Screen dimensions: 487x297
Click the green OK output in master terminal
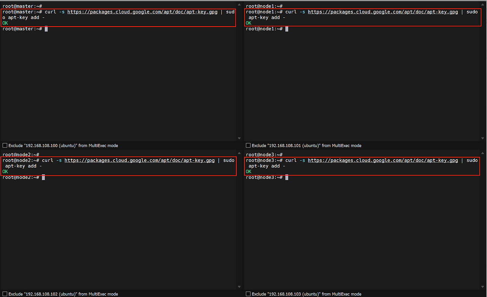click(x=5, y=23)
